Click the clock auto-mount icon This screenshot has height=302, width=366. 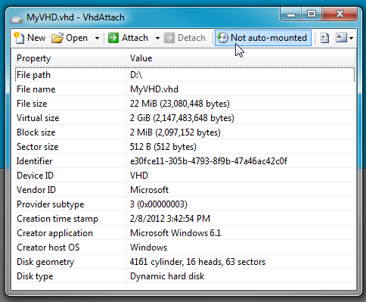(222, 38)
